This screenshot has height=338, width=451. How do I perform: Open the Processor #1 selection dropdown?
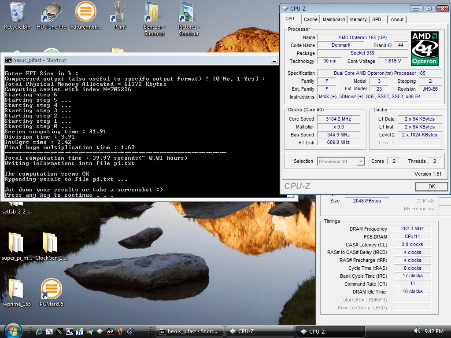pos(341,162)
